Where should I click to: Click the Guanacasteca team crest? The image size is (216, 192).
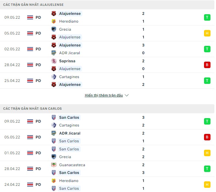point(54,165)
